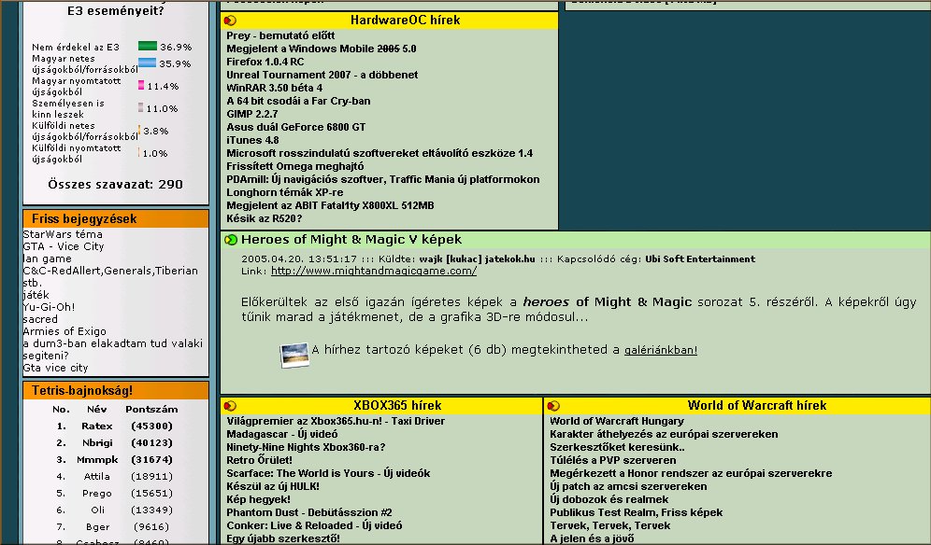Open 'Karakter áthelyezés az európai szervereken'
Image resolution: width=931 pixels, height=545 pixels.
[664, 434]
